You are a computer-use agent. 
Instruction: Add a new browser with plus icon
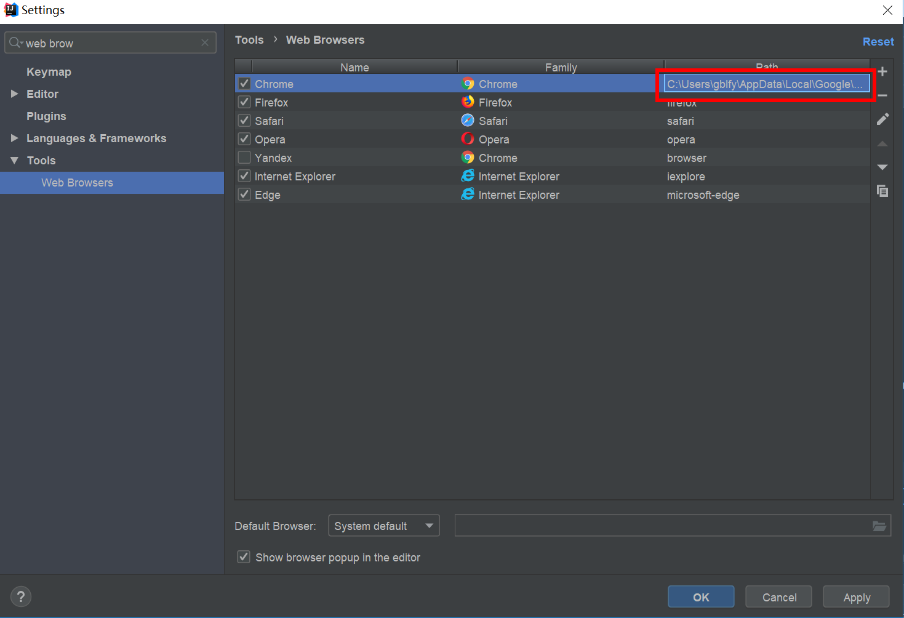pyautogui.click(x=882, y=71)
